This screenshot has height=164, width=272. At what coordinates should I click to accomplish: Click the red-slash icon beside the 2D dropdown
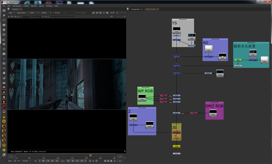point(122,16)
